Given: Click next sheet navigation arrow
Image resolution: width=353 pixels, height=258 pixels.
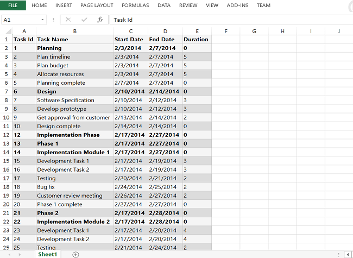Looking at the screenshot, I should [x=20, y=254].
